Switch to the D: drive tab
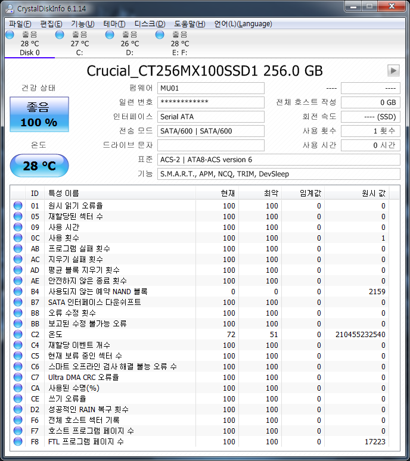 pyautogui.click(x=130, y=43)
